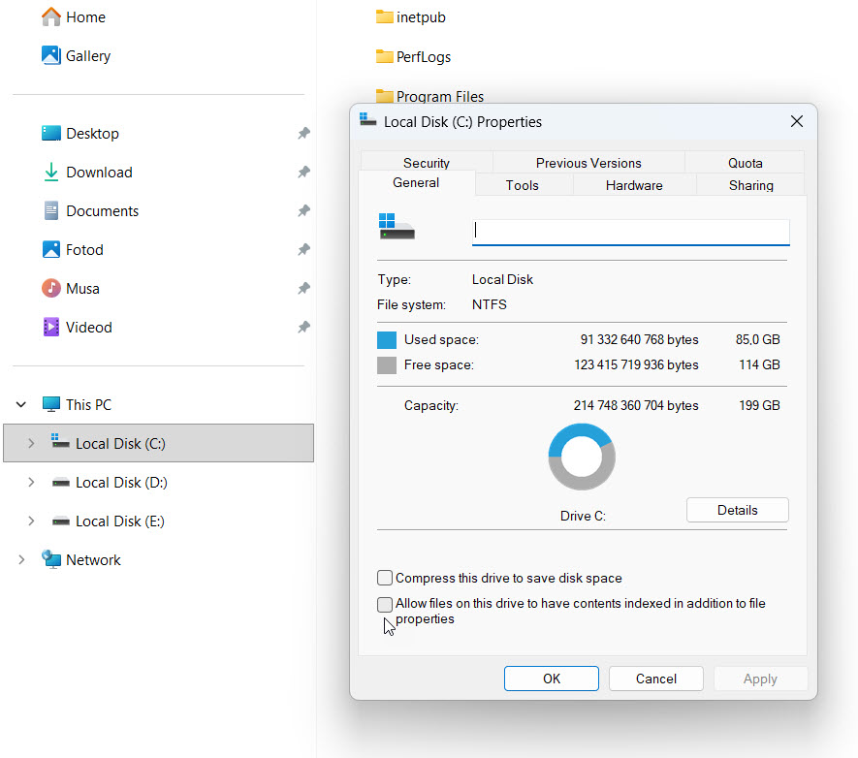Click the Details button
Image resolution: width=858 pixels, height=758 pixels.
(737, 510)
